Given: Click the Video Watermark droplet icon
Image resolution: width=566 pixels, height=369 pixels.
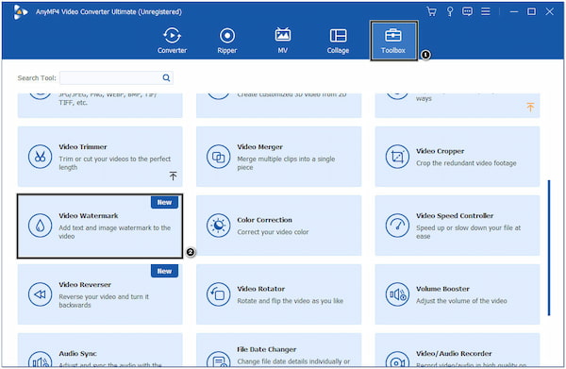Looking at the screenshot, I should 40,226.
